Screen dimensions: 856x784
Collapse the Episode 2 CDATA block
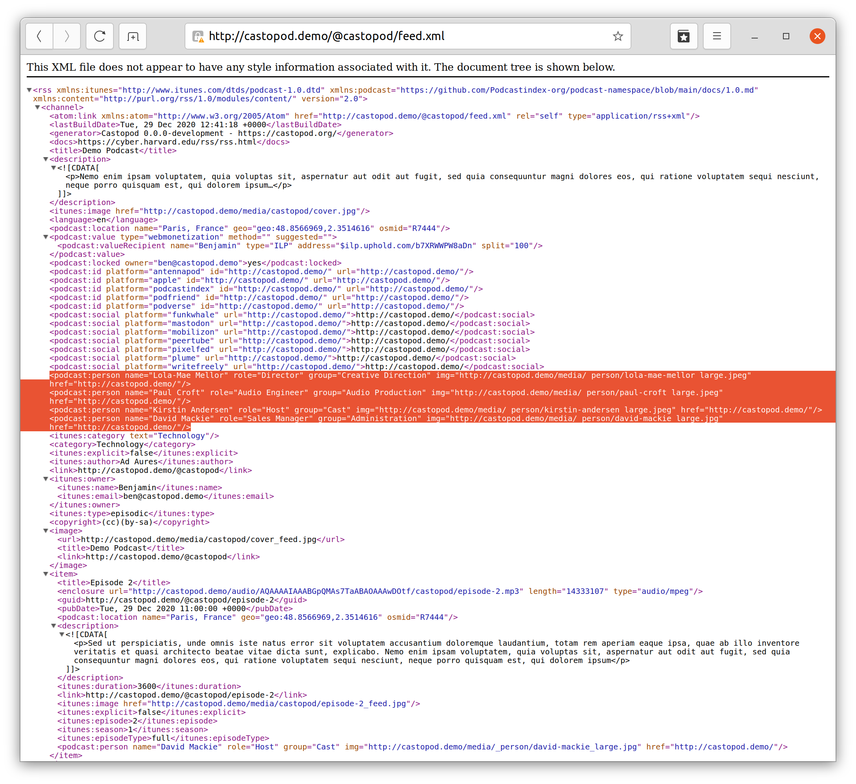point(62,634)
